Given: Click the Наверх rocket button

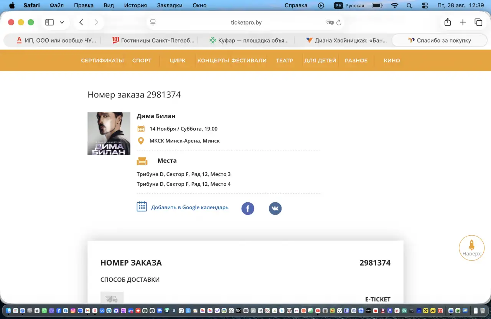Looking at the screenshot, I should tap(471, 248).
